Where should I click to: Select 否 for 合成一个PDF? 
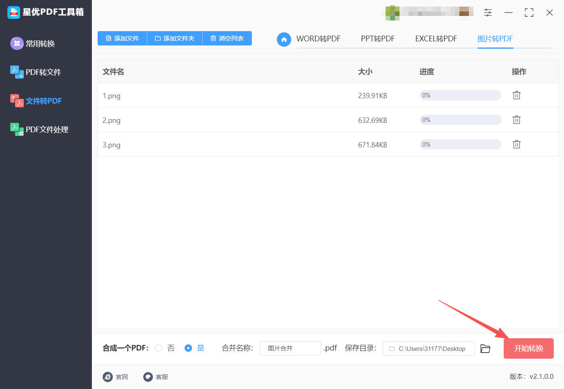coord(159,348)
